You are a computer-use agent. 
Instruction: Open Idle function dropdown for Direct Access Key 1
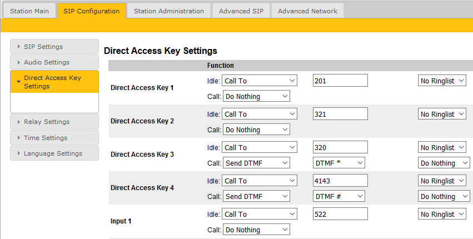coord(260,81)
